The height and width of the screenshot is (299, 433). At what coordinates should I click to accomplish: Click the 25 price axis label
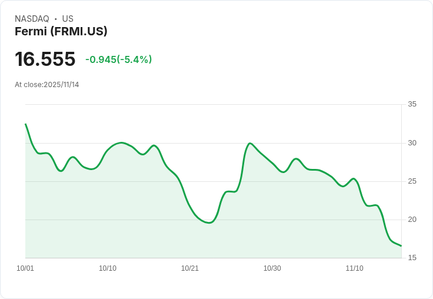coord(412,181)
